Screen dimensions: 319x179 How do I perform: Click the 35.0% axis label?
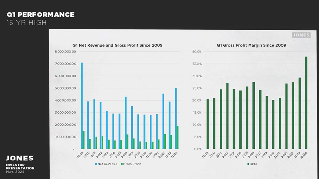[197, 64]
